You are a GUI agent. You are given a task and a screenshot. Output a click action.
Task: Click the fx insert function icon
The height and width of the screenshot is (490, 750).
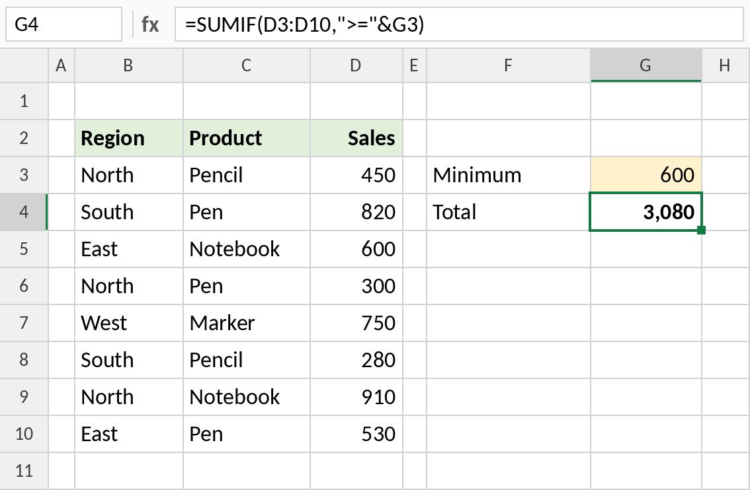tap(149, 24)
